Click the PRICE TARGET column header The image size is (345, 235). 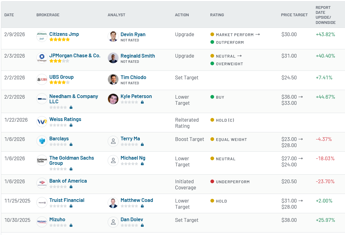pyautogui.click(x=294, y=15)
